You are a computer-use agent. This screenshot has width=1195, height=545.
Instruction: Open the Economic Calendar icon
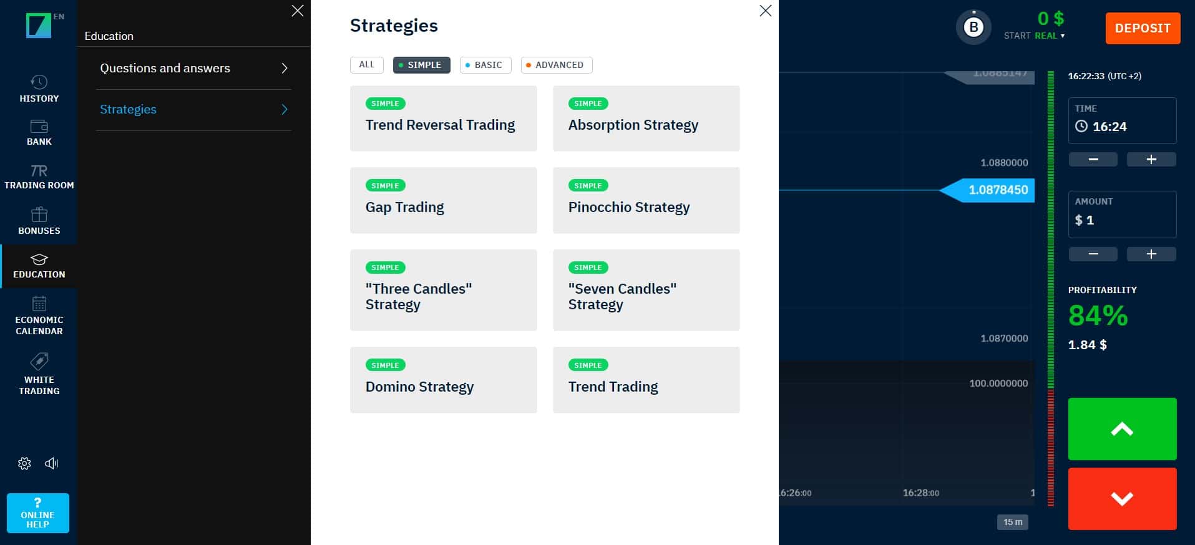tap(39, 304)
